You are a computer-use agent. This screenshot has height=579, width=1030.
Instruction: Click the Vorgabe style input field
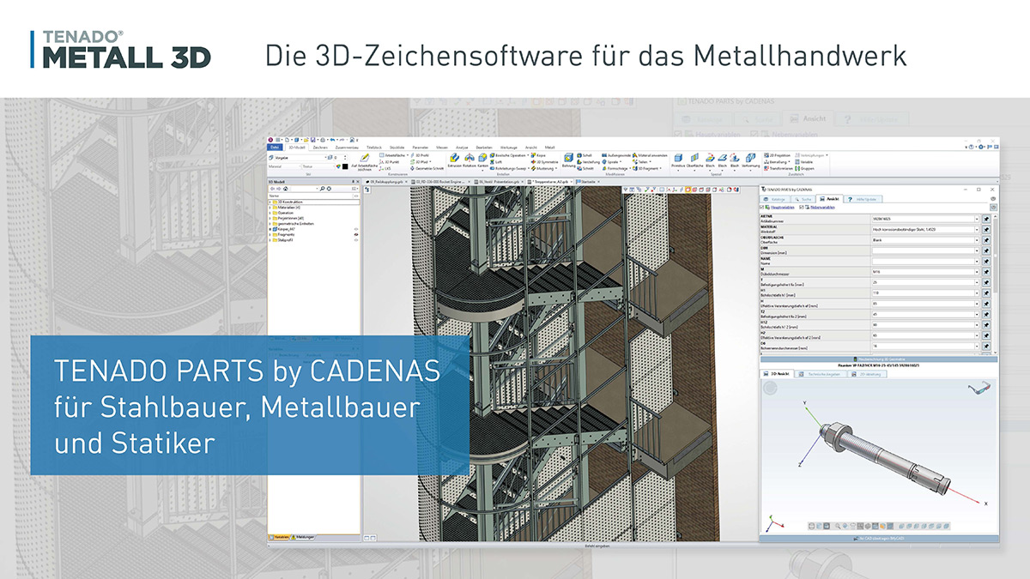point(302,158)
